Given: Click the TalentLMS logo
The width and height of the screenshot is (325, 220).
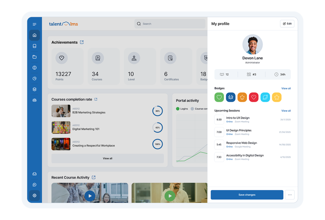Looking at the screenshot, I should pyautogui.click(x=63, y=24).
